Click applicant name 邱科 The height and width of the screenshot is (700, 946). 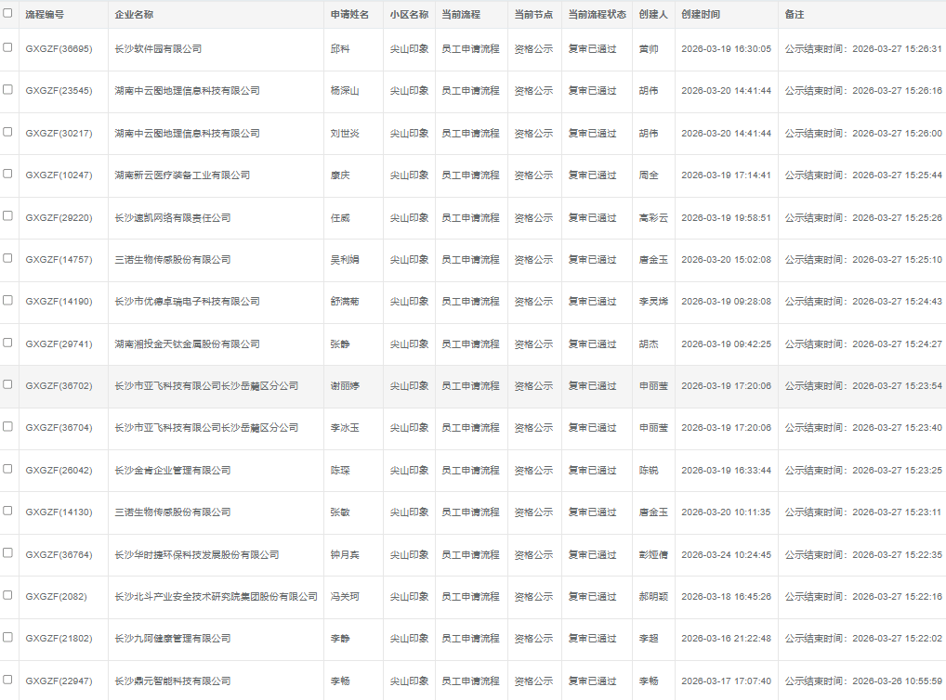[x=340, y=49]
